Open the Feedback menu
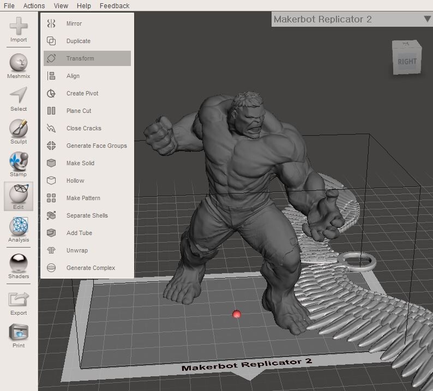The width and height of the screenshot is (433, 391). 115,5
